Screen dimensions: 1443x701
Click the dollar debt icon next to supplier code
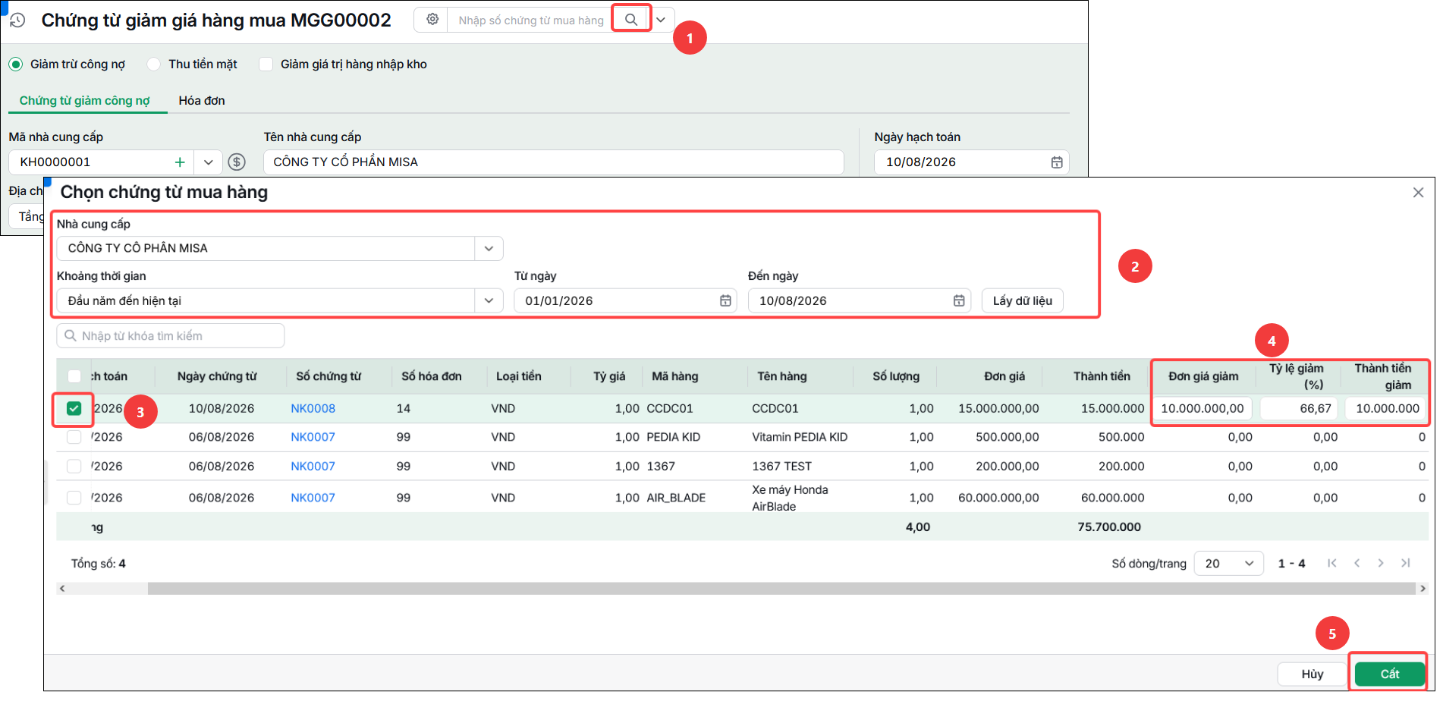point(237,162)
